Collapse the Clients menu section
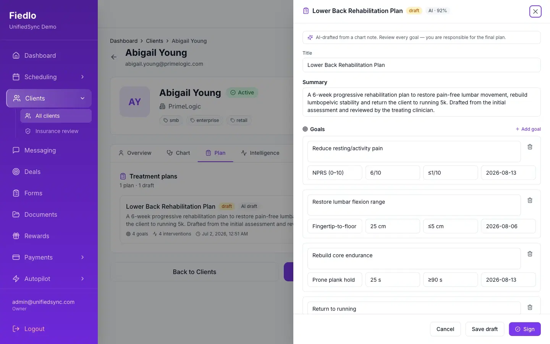 point(82,98)
